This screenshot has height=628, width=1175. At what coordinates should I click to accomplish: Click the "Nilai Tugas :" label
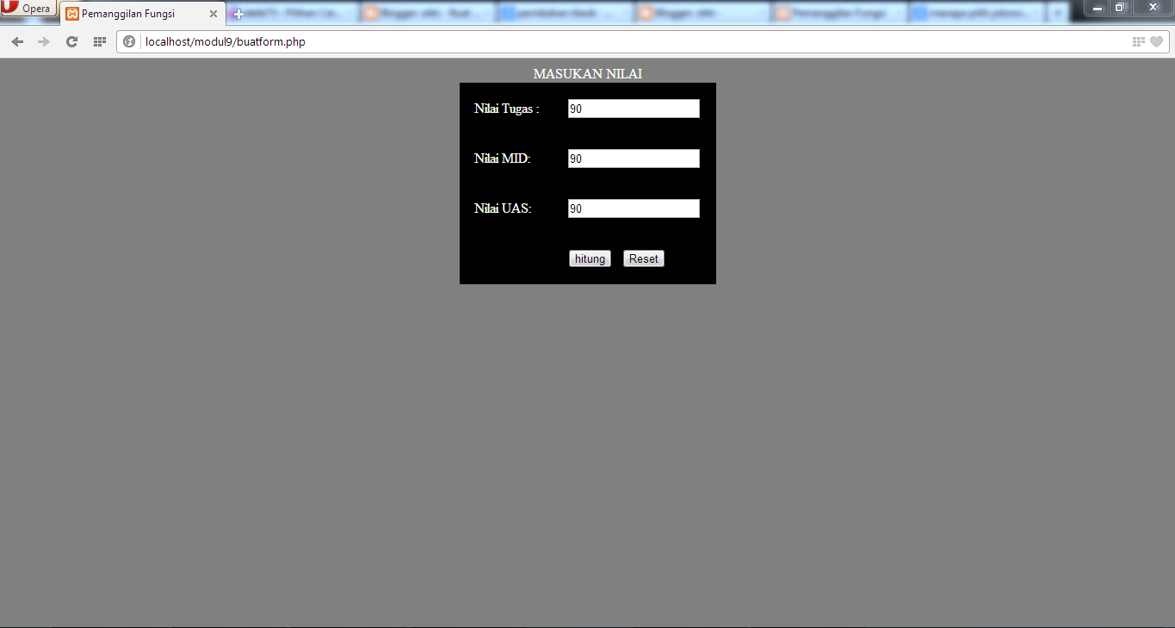pyautogui.click(x=507, y=109)
